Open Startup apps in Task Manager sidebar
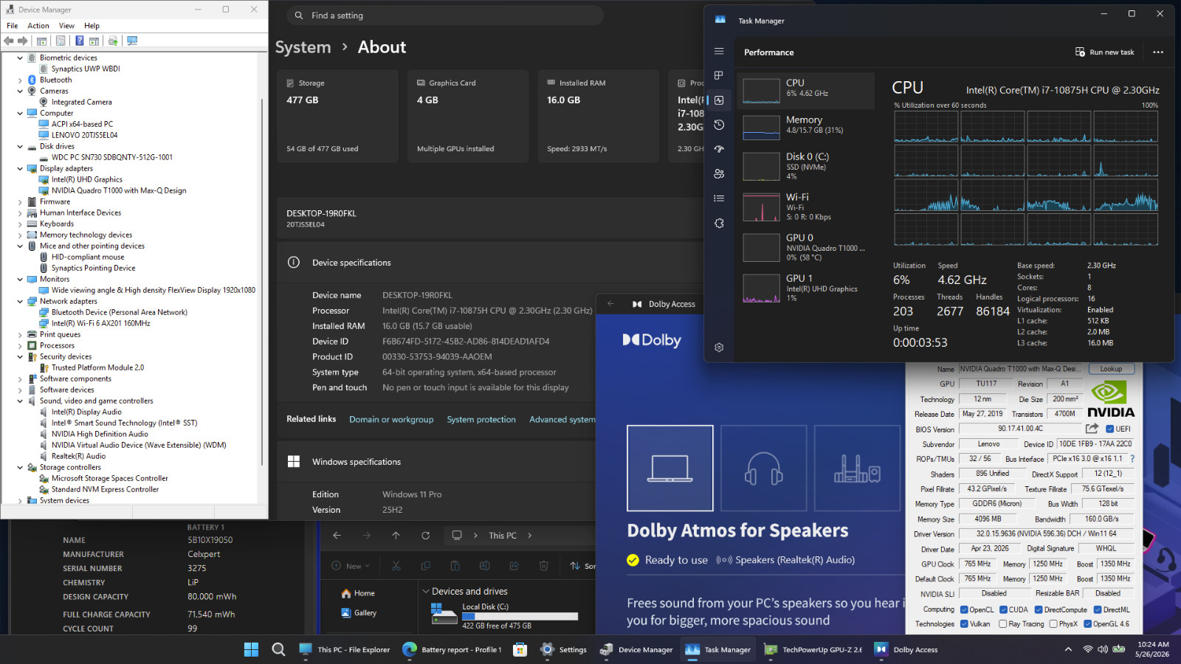The height and width of the screenshot is (664, 1181). pos(719,149)
